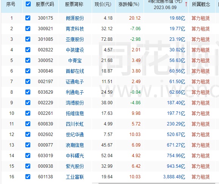Click the horizontal scrollbar at table bottom
219x184 pixels.
[x=157, y=183]
